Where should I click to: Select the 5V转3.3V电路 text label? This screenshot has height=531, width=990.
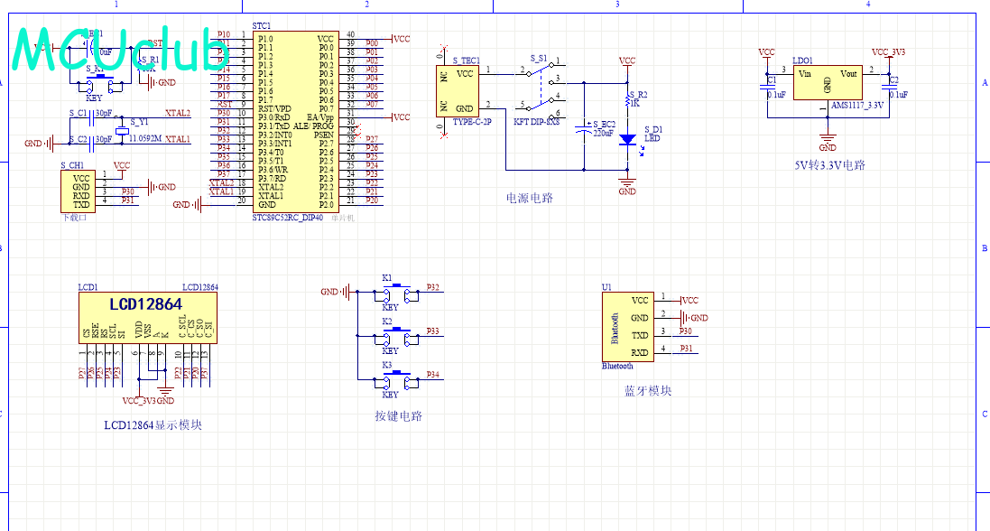click(828, 165)
